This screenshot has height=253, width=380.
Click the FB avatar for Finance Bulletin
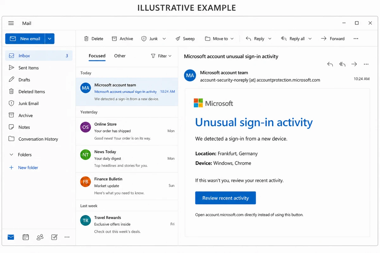pos(85,182)
